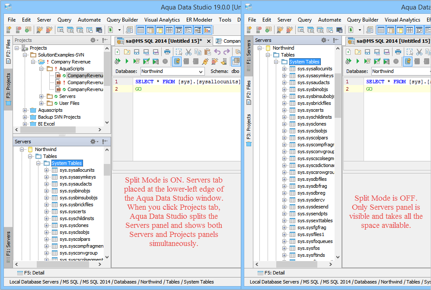Toggle bar chart panel button in left window toolbar

[x=207, y=30]
